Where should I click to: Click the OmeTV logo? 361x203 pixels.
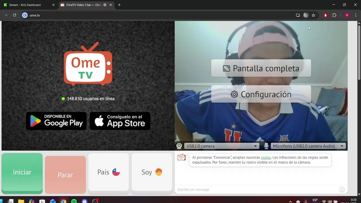coord(88,64)
